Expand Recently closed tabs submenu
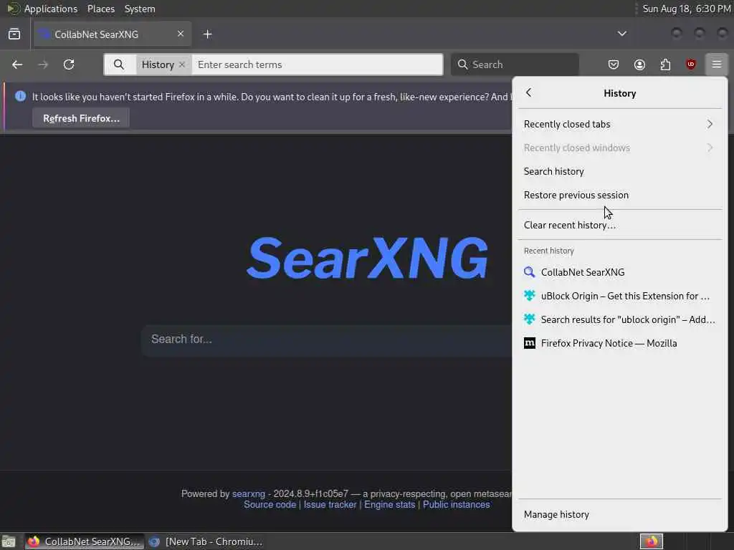This screenshot has width=734, height=550. [619, 124]
